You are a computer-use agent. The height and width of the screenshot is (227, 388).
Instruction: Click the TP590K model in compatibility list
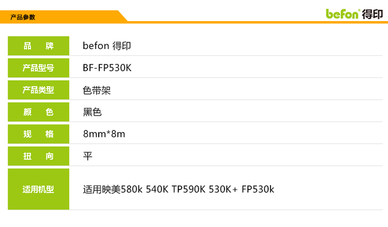[188, 189]
